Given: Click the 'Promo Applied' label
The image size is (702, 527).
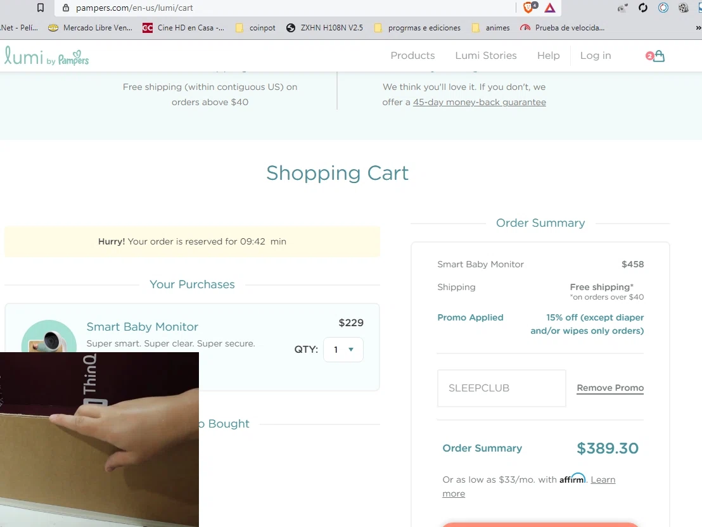Looking at the screenshot, I should point(470,317).
